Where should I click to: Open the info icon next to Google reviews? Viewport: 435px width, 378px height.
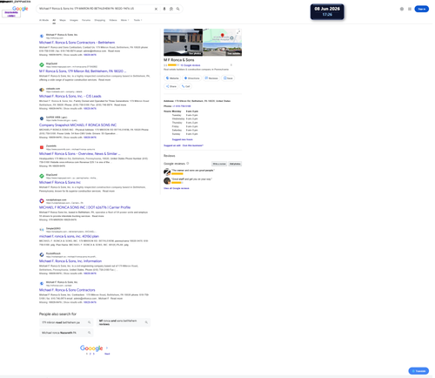(188, 164)
